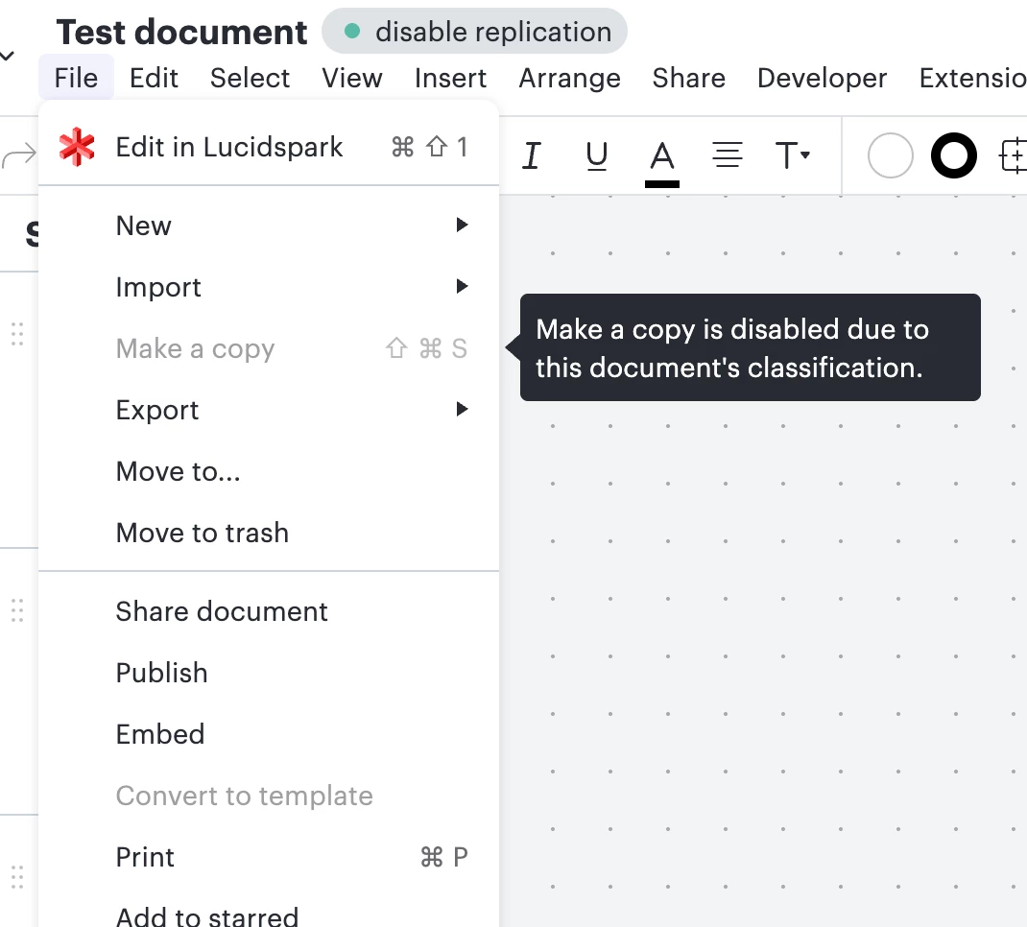Click the middle drag handle dots on left panel
The width and height of the screenshot is (1027, 927).
tap(17, 610)
